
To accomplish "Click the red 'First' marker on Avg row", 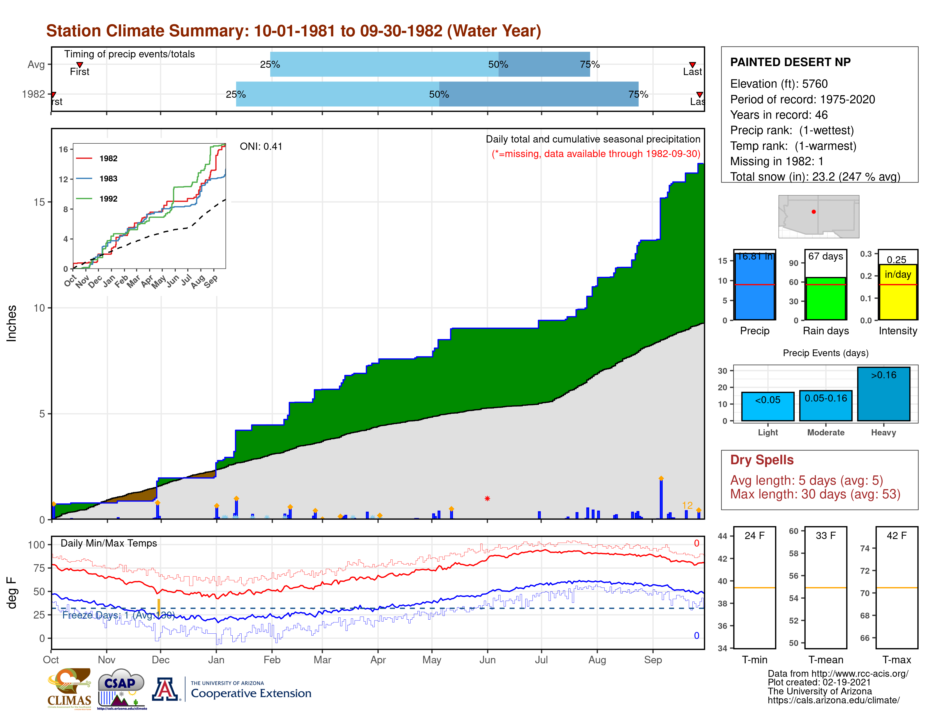I will pyautogui.click(x=79, y=65).
